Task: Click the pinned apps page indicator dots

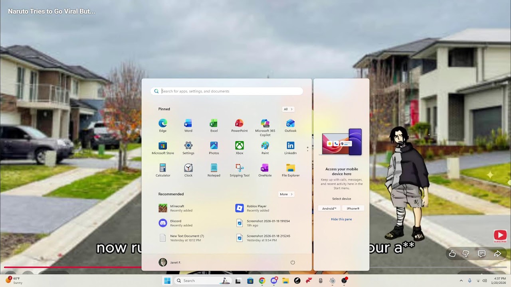Action: coord(307,149)
